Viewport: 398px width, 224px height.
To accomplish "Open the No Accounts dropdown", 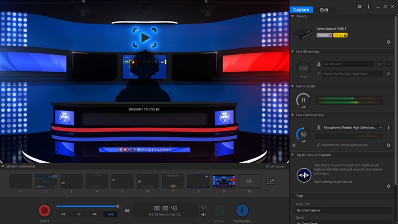I will 348,64.
